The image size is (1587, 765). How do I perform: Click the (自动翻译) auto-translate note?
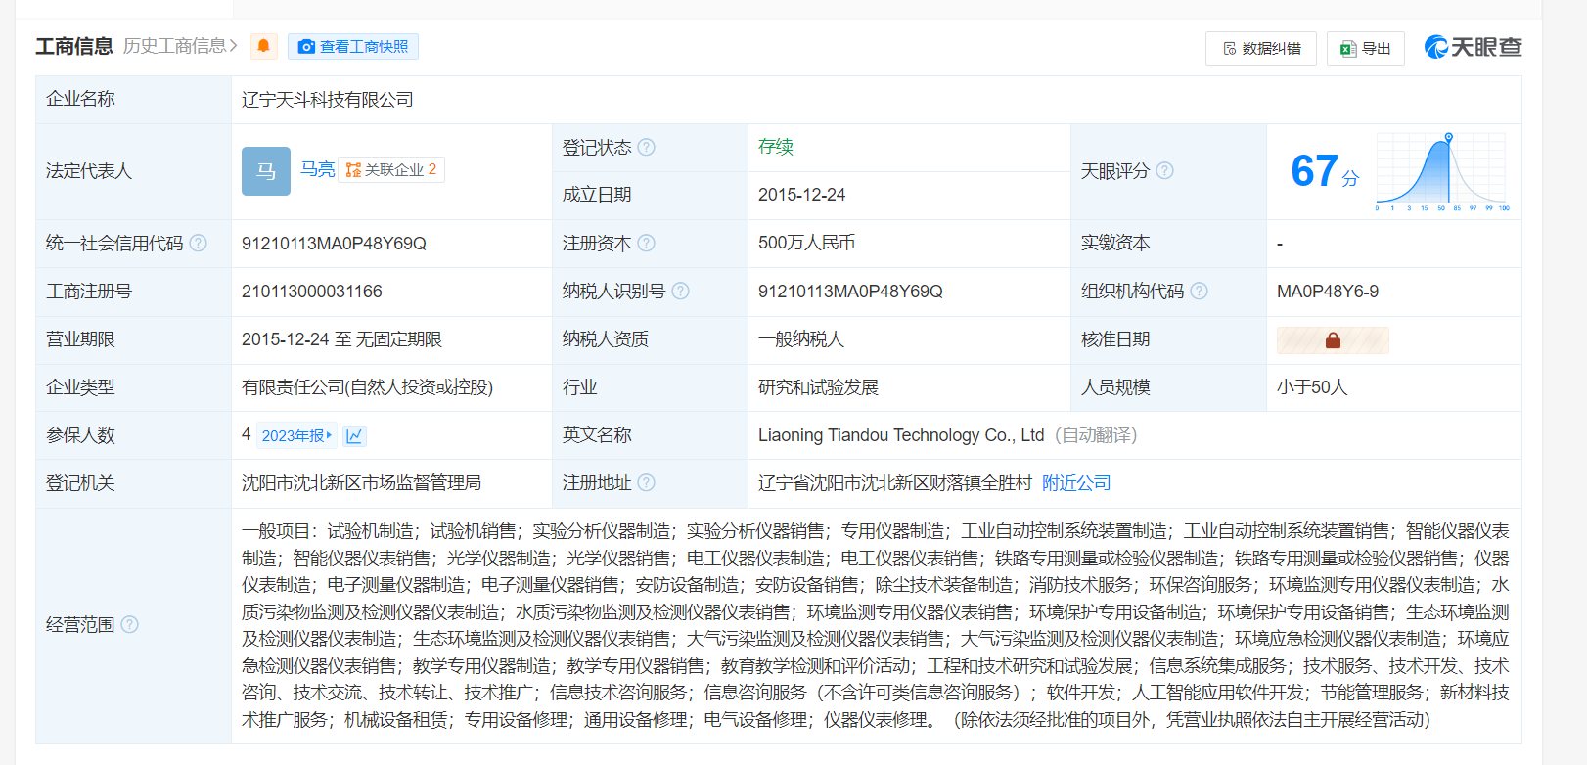click(x=1096, y=434)
